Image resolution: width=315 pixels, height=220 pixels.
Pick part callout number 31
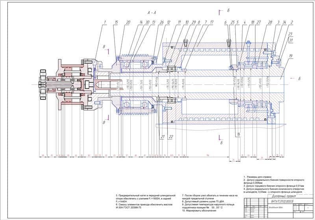pos(291,41)
